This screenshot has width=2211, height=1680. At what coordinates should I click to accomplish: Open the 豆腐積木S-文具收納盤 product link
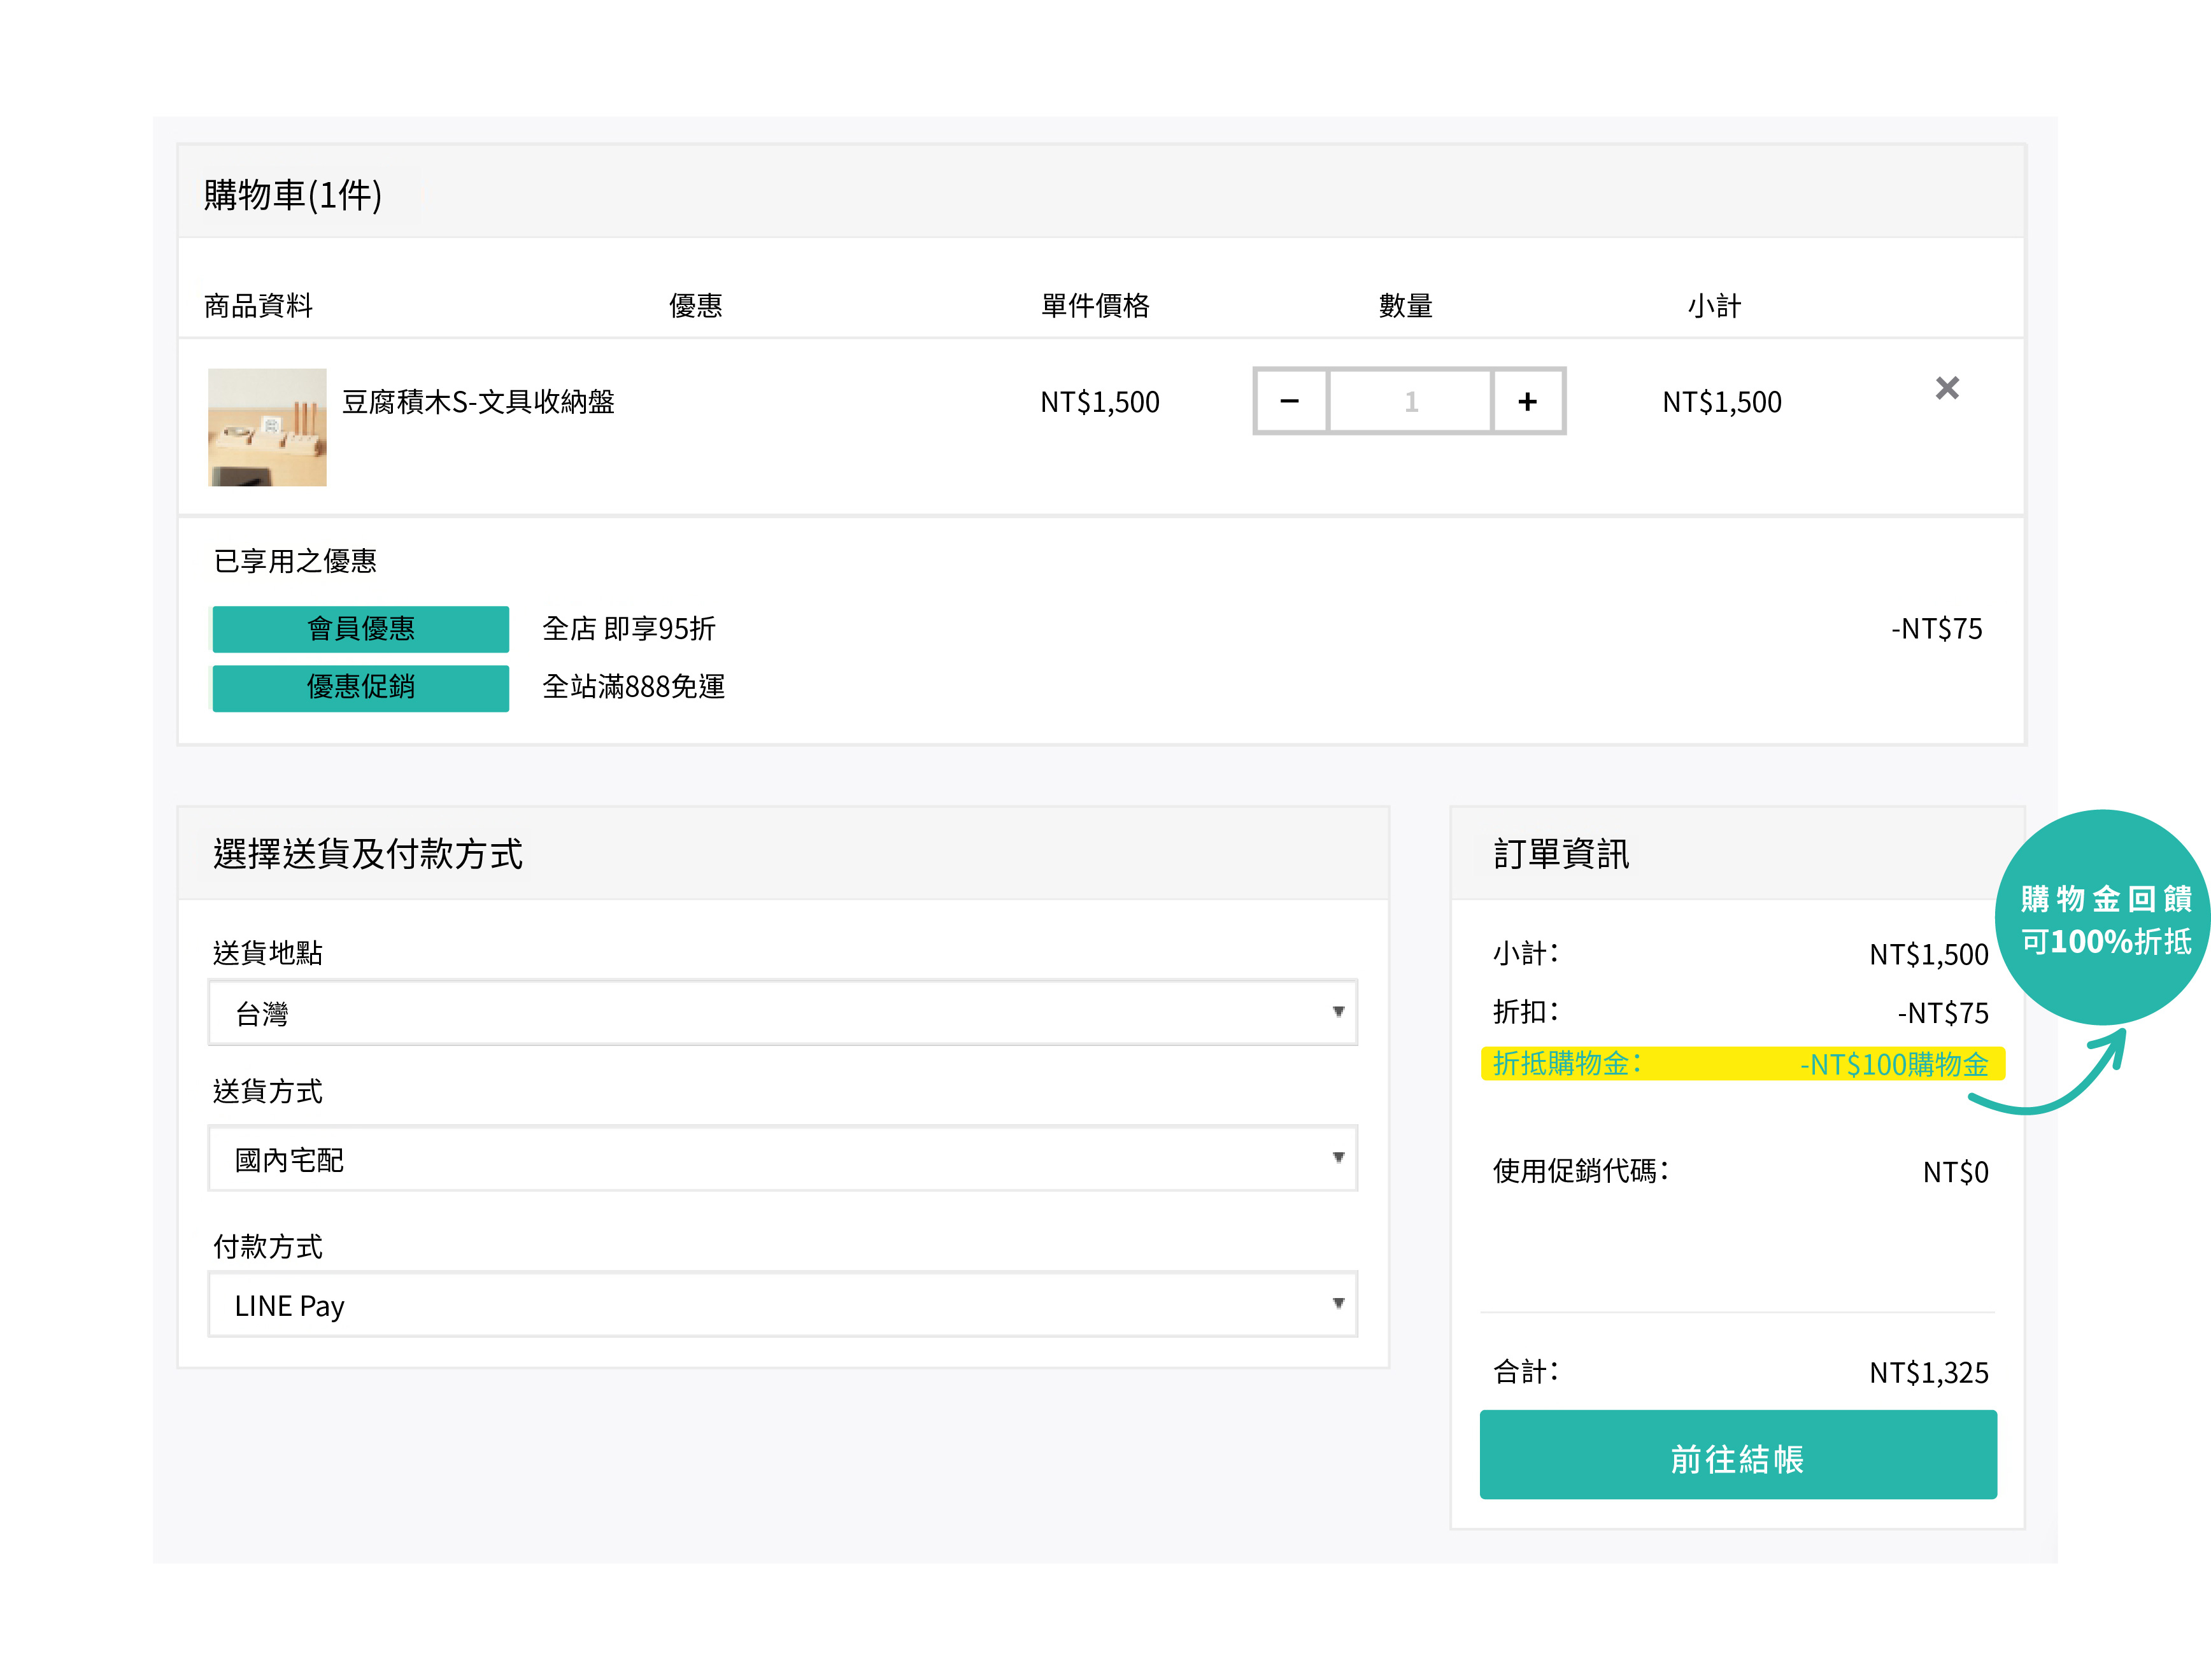click(478, 402)
